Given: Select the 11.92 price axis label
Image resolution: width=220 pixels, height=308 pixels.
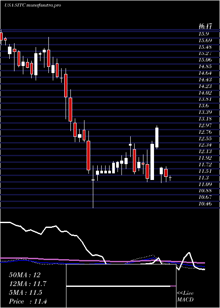Looking at the screenshot, I should tap(205, 158).
